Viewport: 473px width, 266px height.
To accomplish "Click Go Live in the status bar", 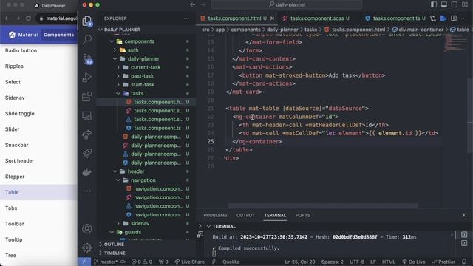I will (414, 262).
